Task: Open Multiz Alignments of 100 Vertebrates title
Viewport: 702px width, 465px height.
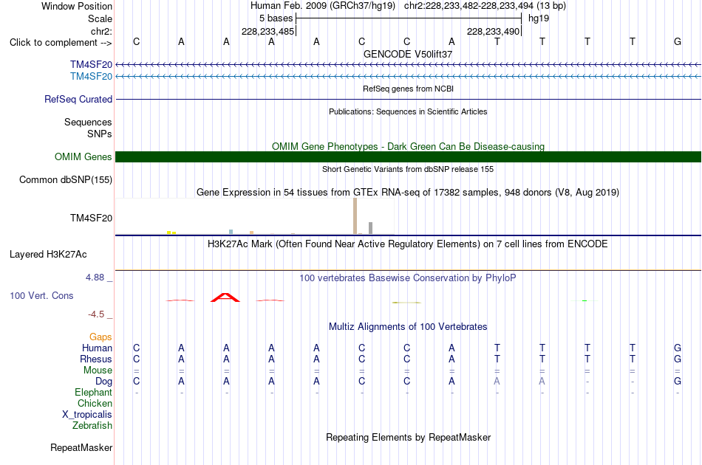Action: tap(408, 327)
